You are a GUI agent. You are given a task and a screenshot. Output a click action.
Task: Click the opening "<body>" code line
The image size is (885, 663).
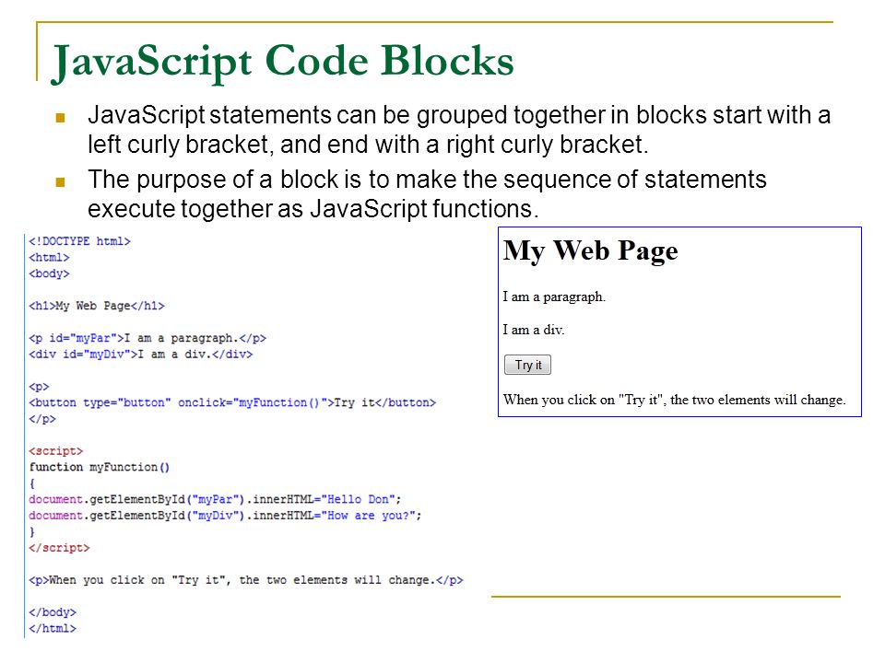(x=49, y=273)
